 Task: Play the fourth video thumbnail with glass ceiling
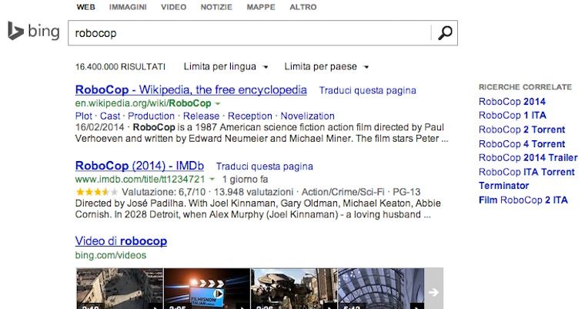(381, 288)
